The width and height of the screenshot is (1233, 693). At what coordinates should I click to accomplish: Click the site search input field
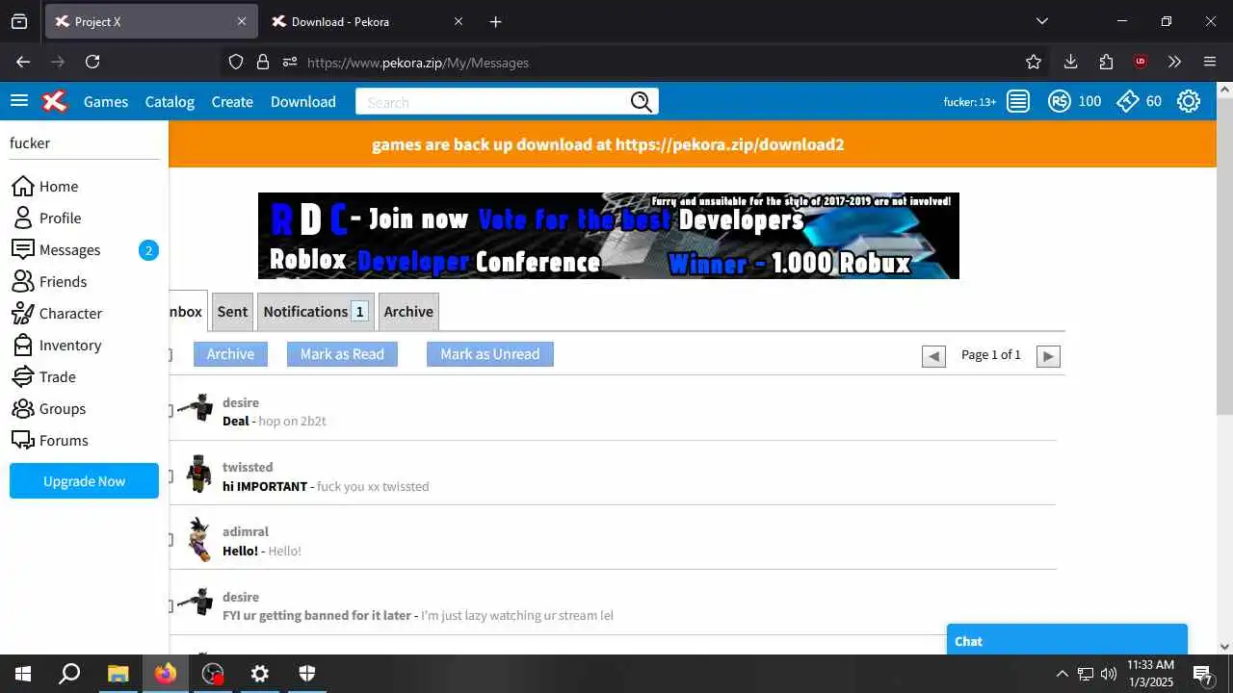click(492, 102)
